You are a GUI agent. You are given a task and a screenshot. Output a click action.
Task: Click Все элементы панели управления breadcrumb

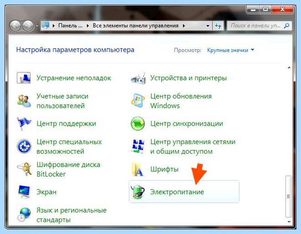[x=135, y=26]
